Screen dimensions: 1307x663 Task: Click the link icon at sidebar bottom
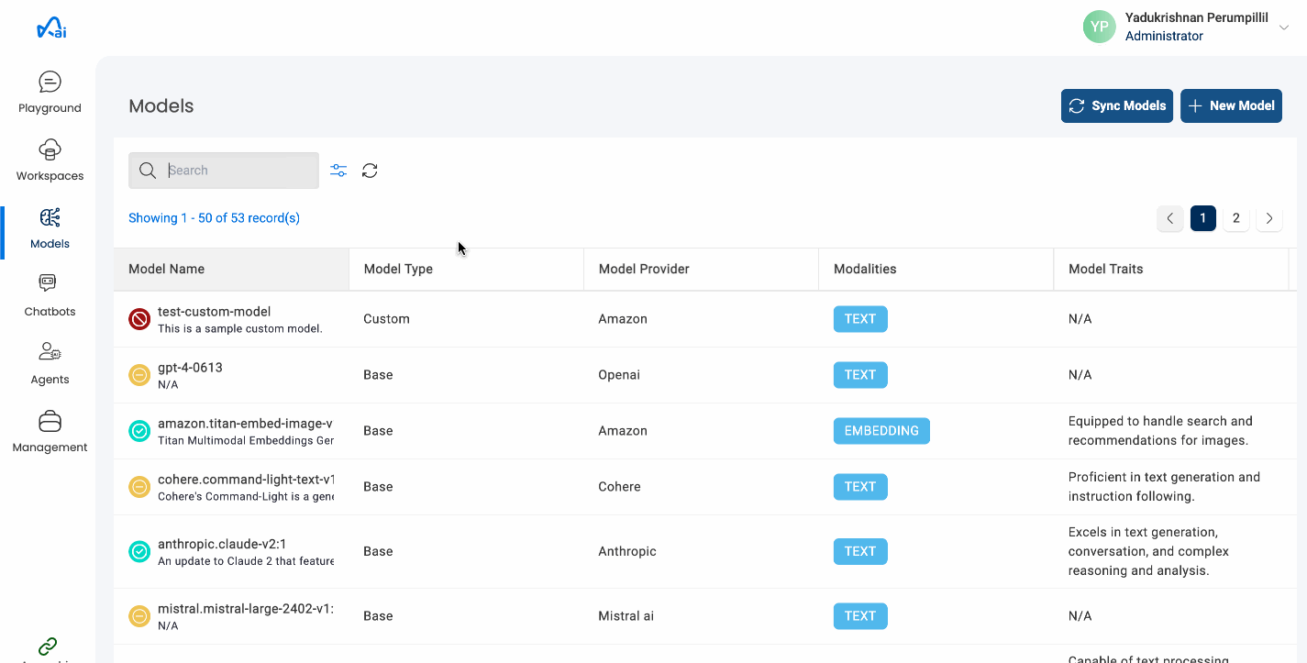pos(49,646)
